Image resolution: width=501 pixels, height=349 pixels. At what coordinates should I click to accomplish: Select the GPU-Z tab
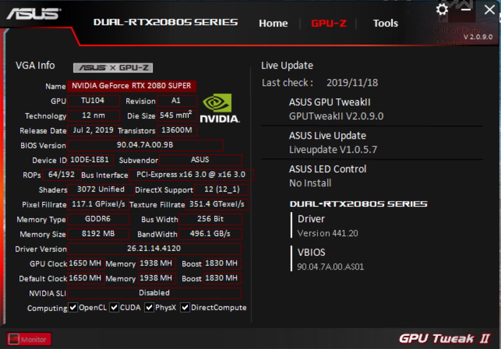coord(329,23)
